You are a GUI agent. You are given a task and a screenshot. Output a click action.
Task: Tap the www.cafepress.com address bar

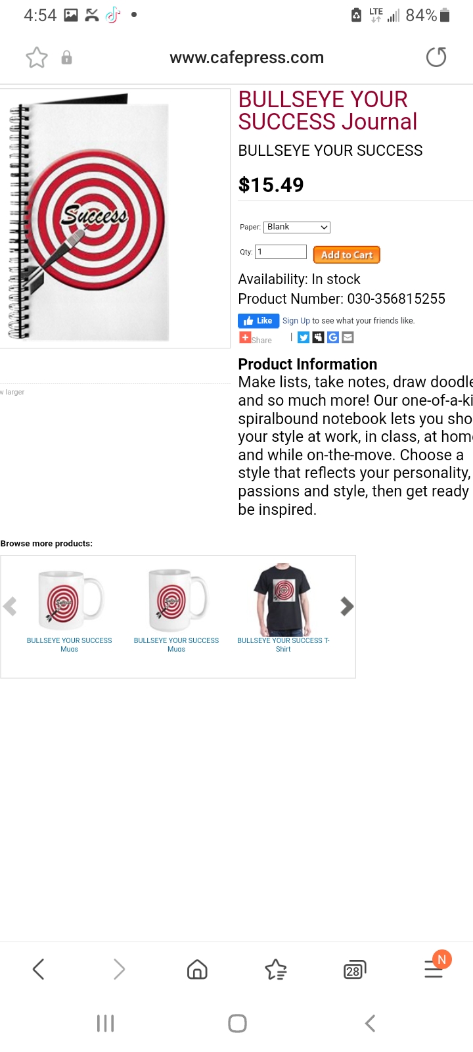[x=246, y=58]
